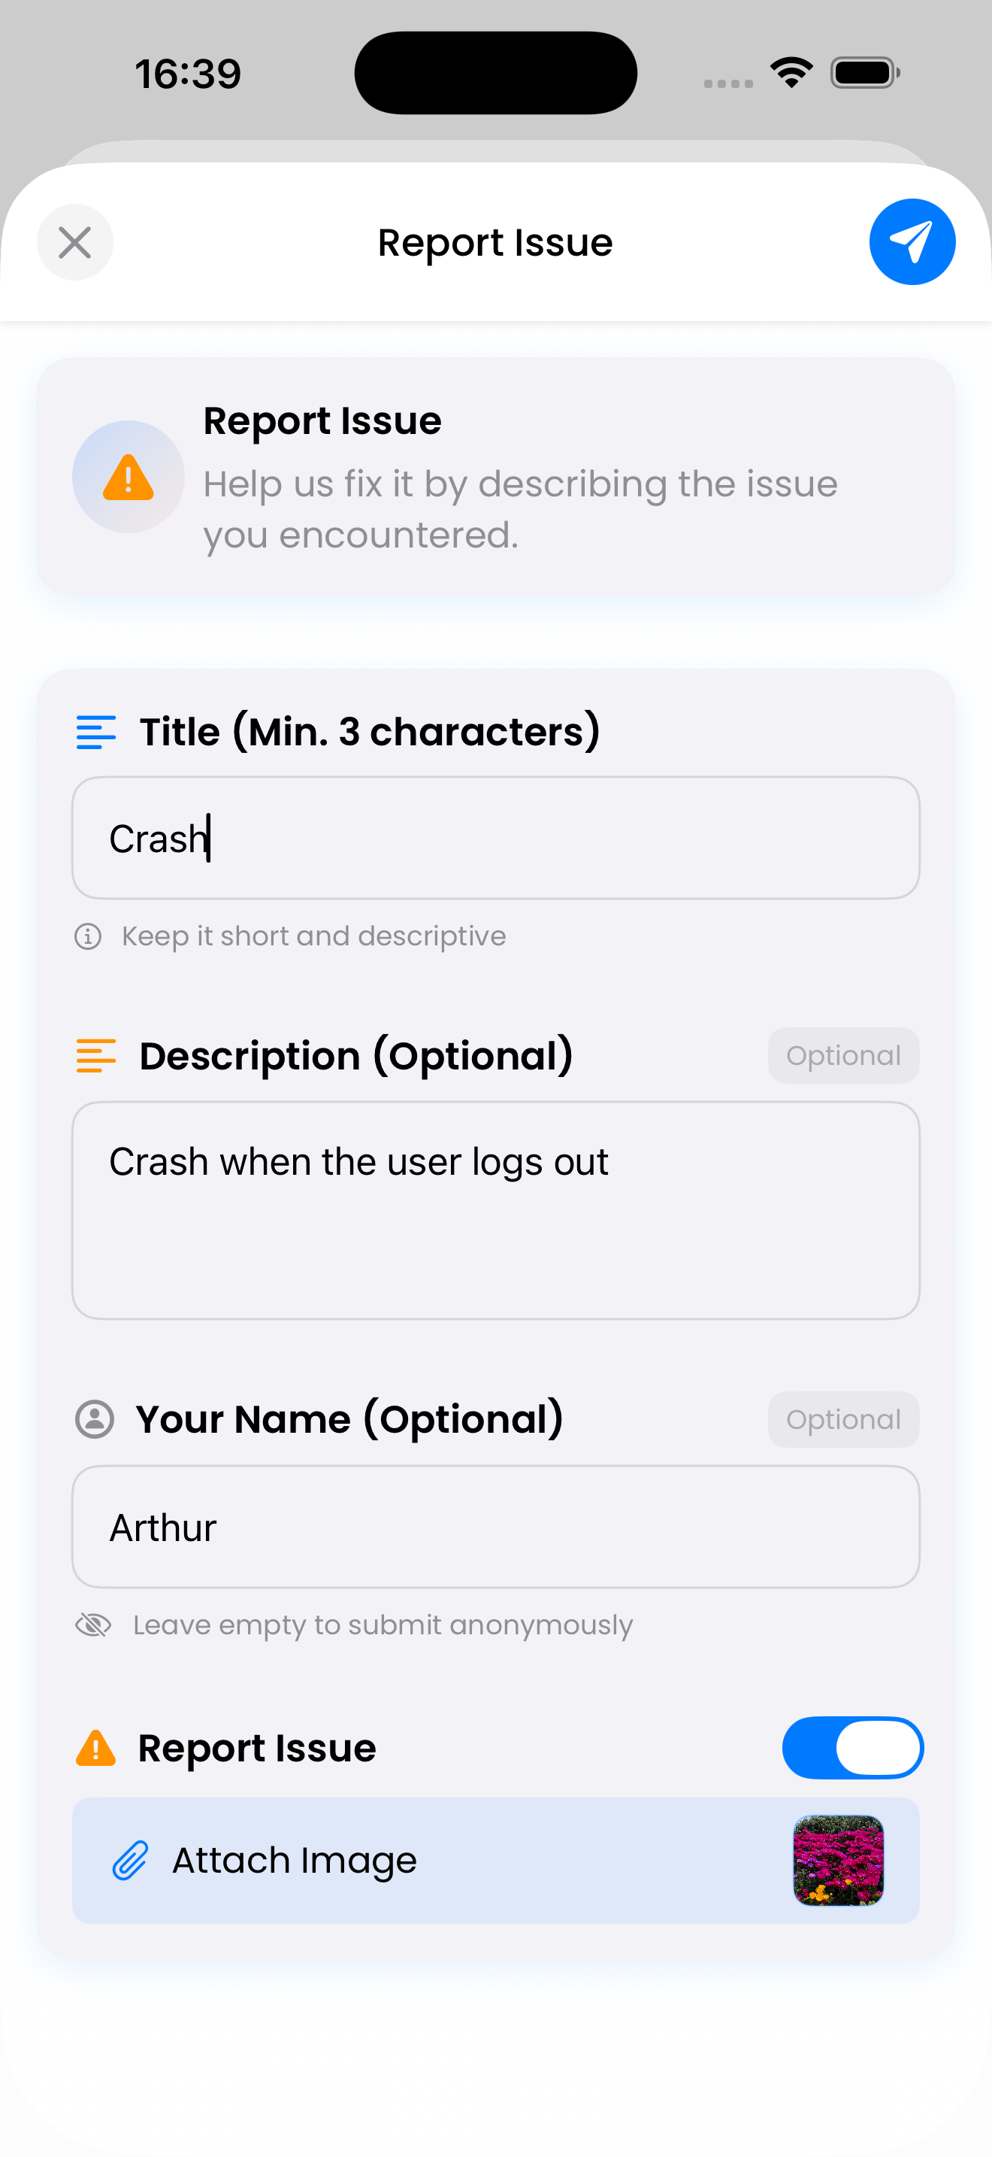
Task: Tap the send paper plane icon
Action: tap(912, 241)
